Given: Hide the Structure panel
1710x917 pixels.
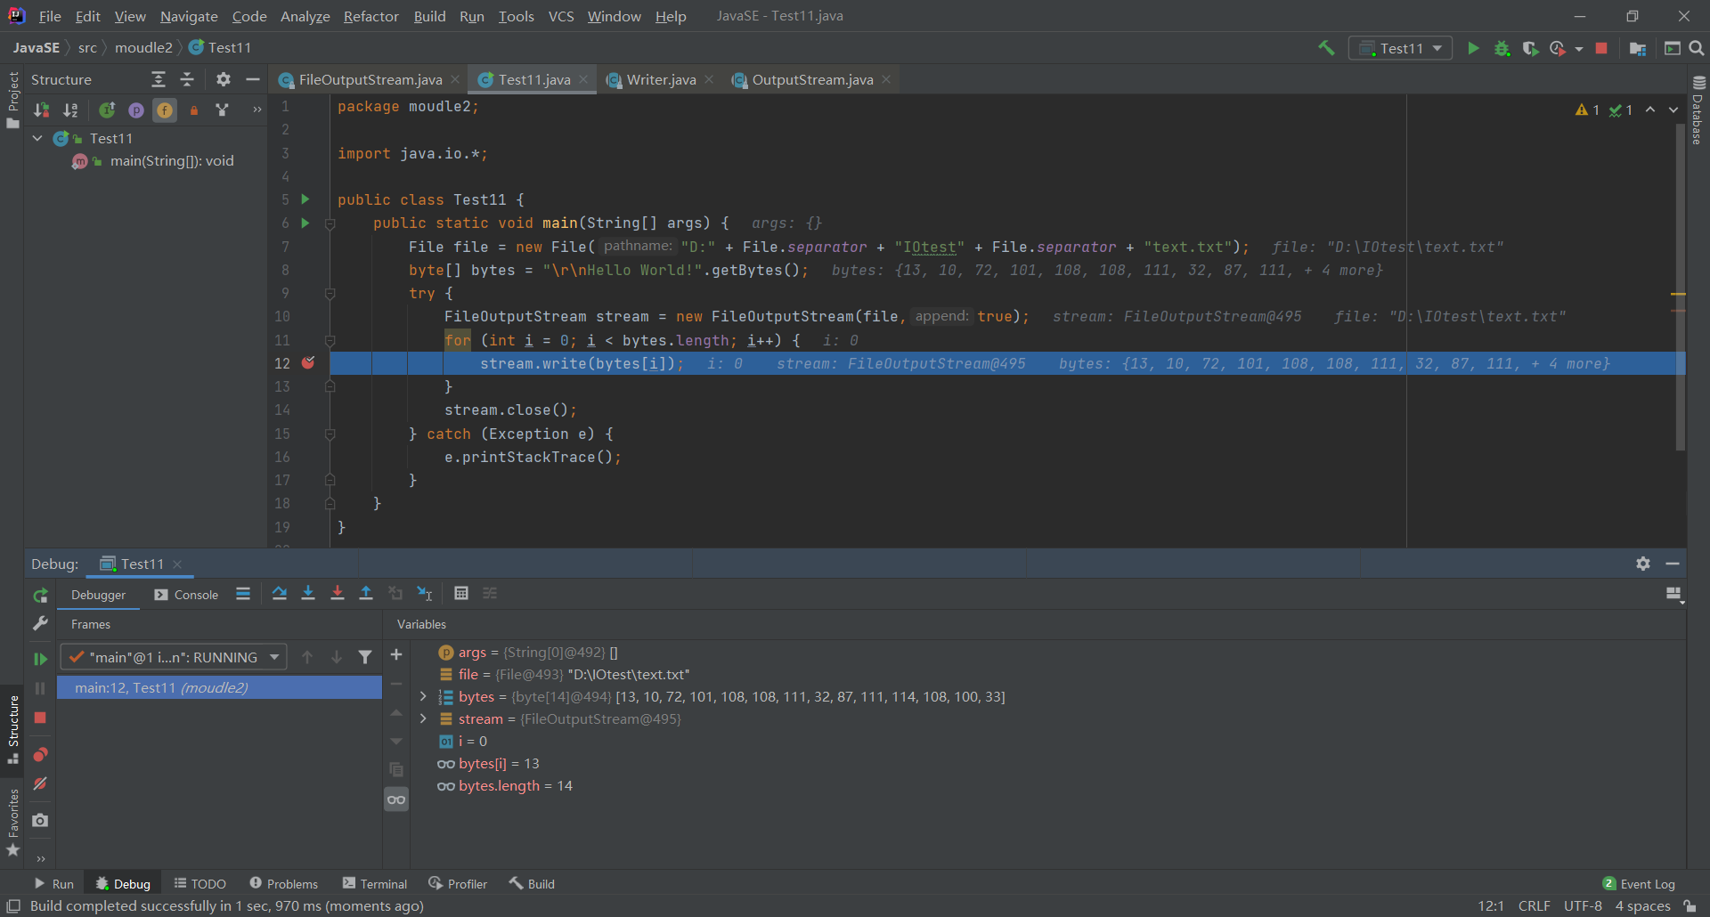Looking at the screenshot, I should tap(253, 79).
